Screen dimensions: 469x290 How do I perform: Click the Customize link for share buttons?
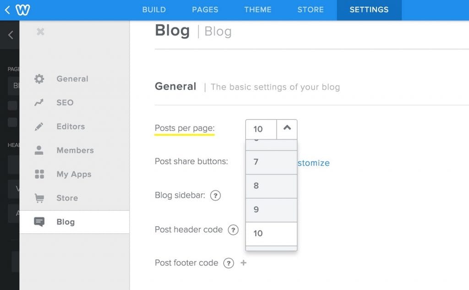pos(313,163)
